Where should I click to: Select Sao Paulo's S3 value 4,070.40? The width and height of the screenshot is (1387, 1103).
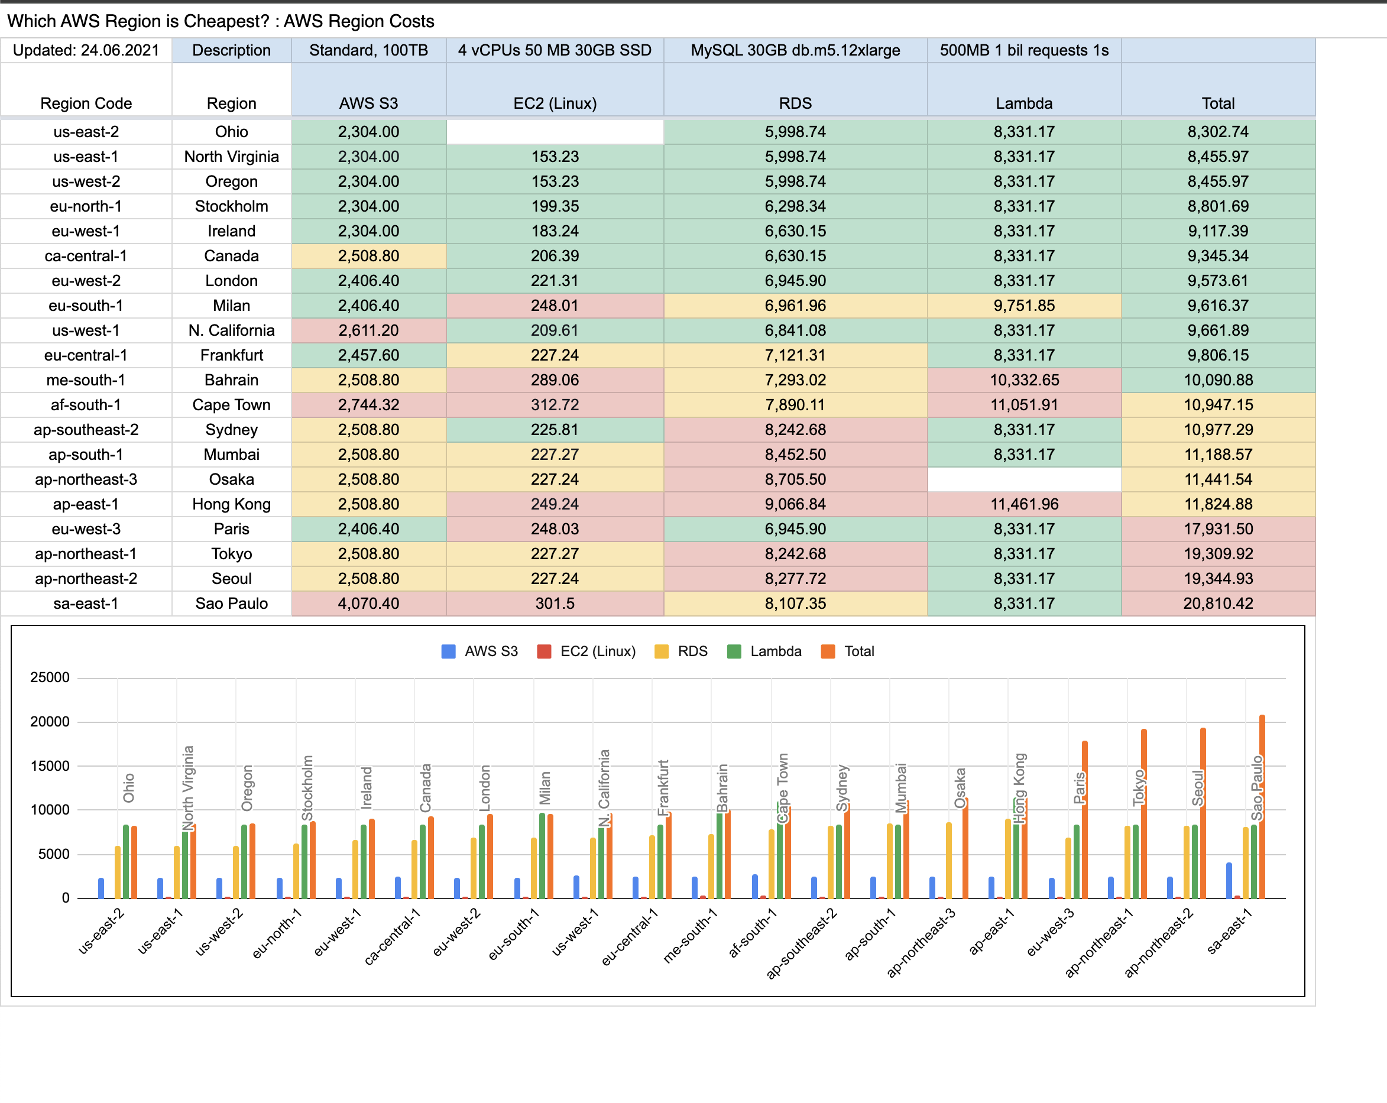(368, 604)
